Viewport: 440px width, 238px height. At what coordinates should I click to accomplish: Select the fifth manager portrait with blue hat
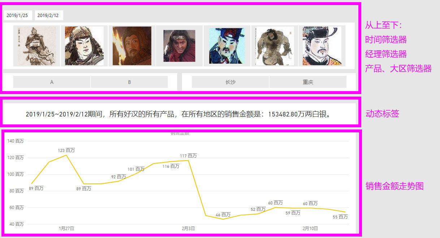click(227, 46)
